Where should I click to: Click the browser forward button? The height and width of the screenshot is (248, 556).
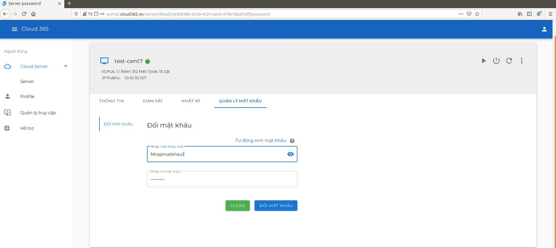pos(15,14)
